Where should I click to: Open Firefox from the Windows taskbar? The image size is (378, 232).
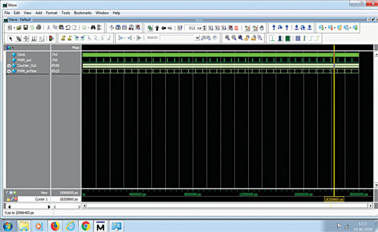[54, 226]
